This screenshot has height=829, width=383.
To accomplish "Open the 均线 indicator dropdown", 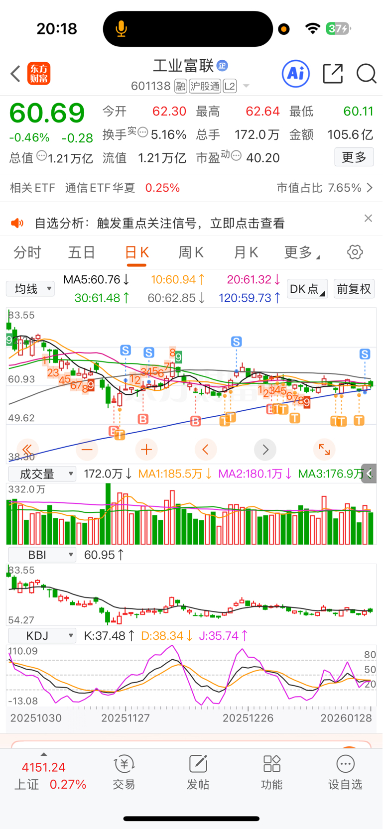I will (x=30, y=289).
